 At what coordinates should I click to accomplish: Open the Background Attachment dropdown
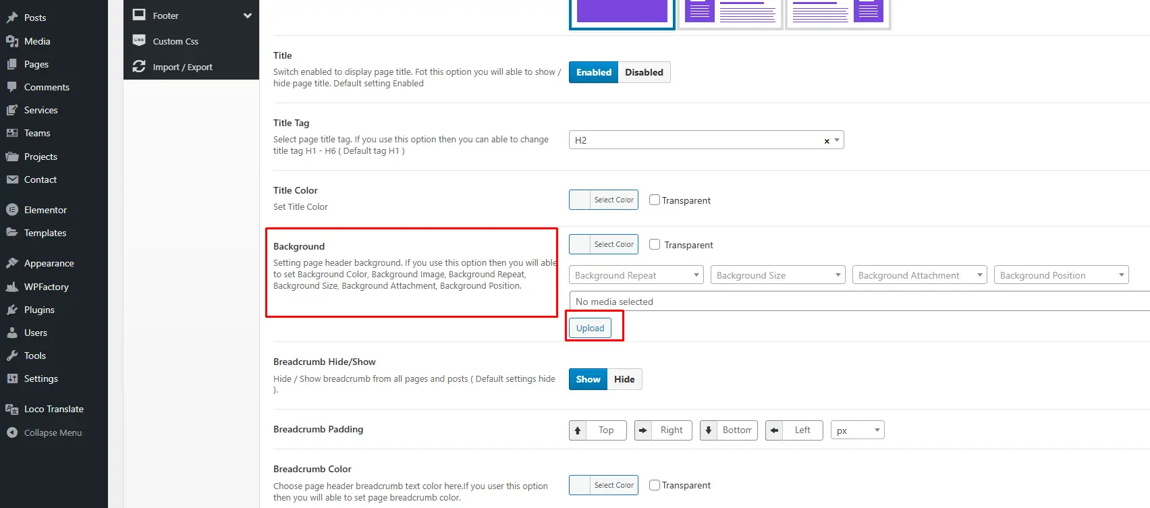[920, 275]
